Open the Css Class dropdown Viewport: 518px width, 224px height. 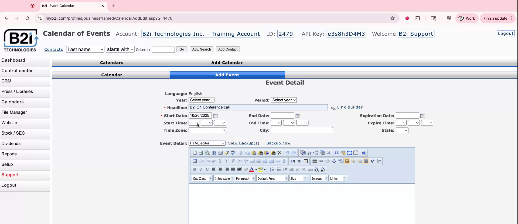[202, 178]
